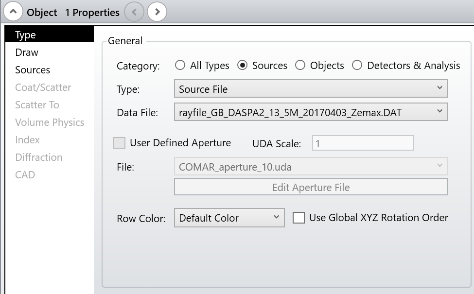Go to previous object using left arrow

click(x=134, y=12)
